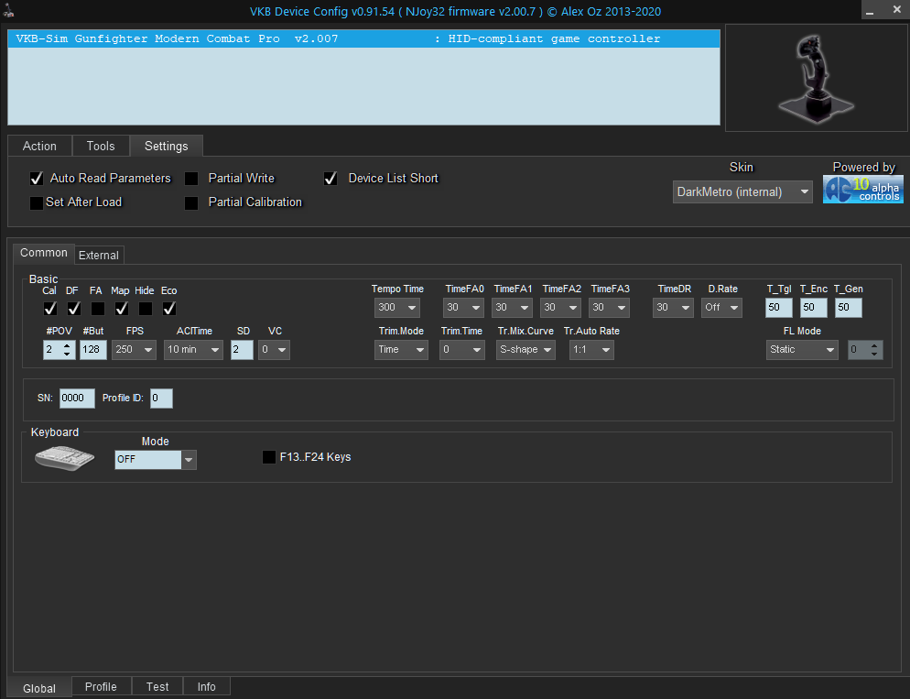Select the External tab
Image resolution: width=910 pixels, height=699 pixels.
point(98,255)
